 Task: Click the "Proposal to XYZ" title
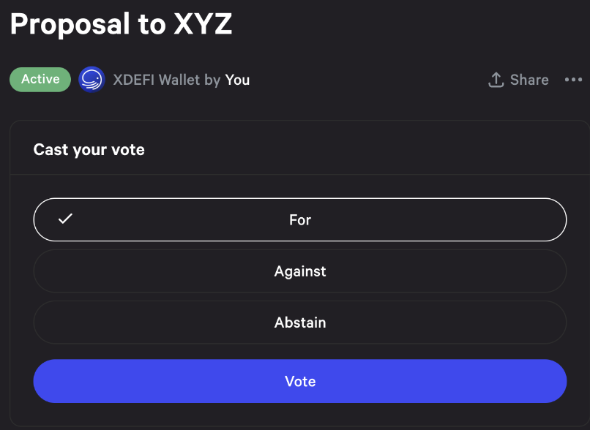(121, 24)
